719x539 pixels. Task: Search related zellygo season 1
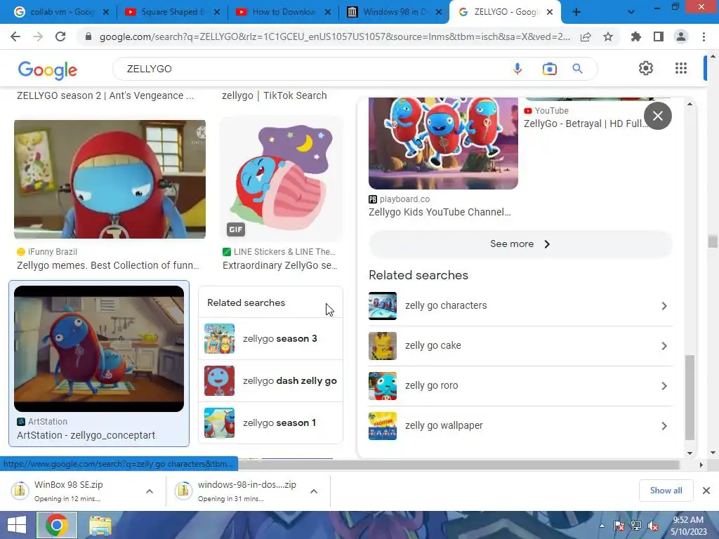click(x=270, y=422)
